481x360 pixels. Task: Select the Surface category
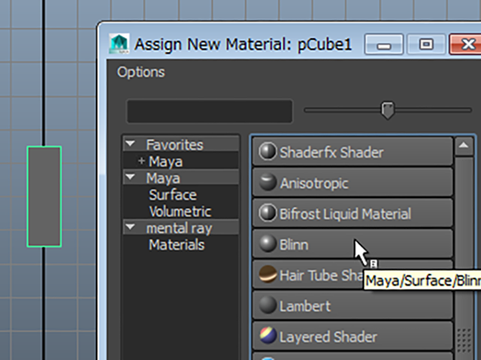pos(173,195)
